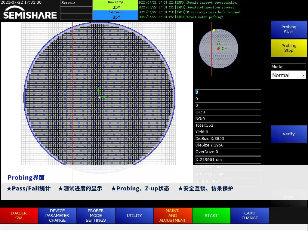
Task: Open the LOADER SW menu
Action: click(19, 215)
